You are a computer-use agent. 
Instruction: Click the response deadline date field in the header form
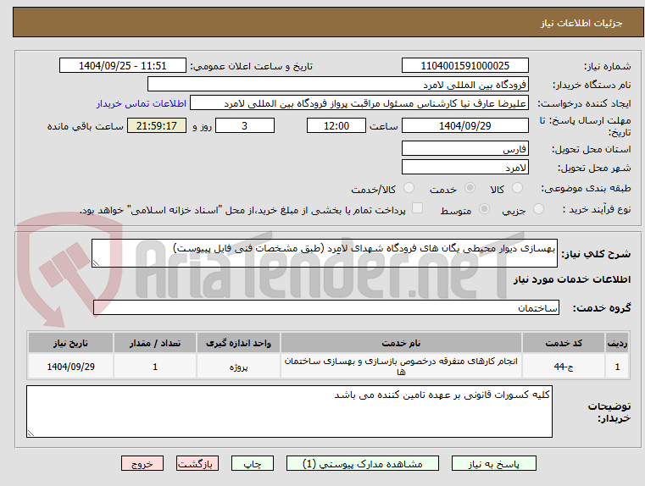pos(464,125)
